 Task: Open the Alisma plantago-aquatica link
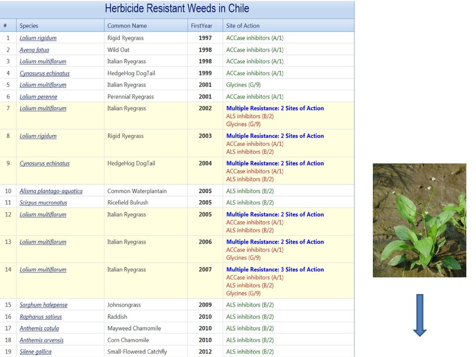(51, 191)
